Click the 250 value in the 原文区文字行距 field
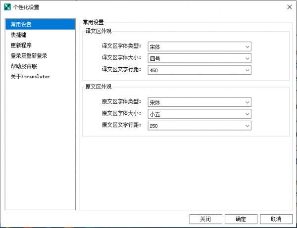 tap(153, 126)
